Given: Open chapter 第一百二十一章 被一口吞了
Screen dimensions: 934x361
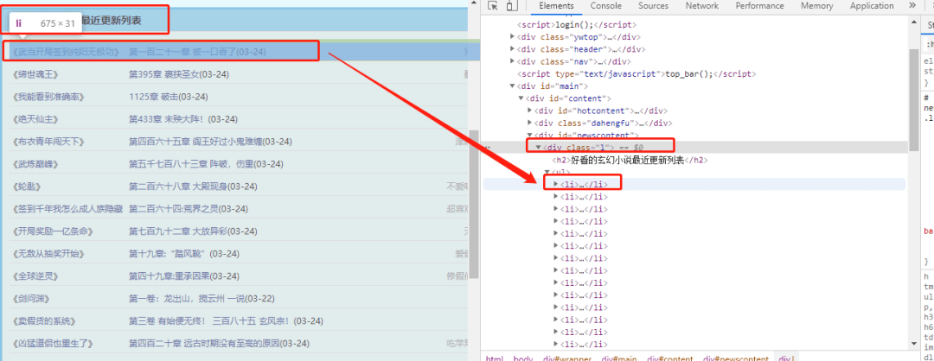Looking at the screenshot, I should coord(182,52).
